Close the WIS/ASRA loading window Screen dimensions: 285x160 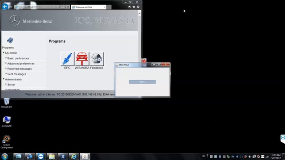point(165,64)
